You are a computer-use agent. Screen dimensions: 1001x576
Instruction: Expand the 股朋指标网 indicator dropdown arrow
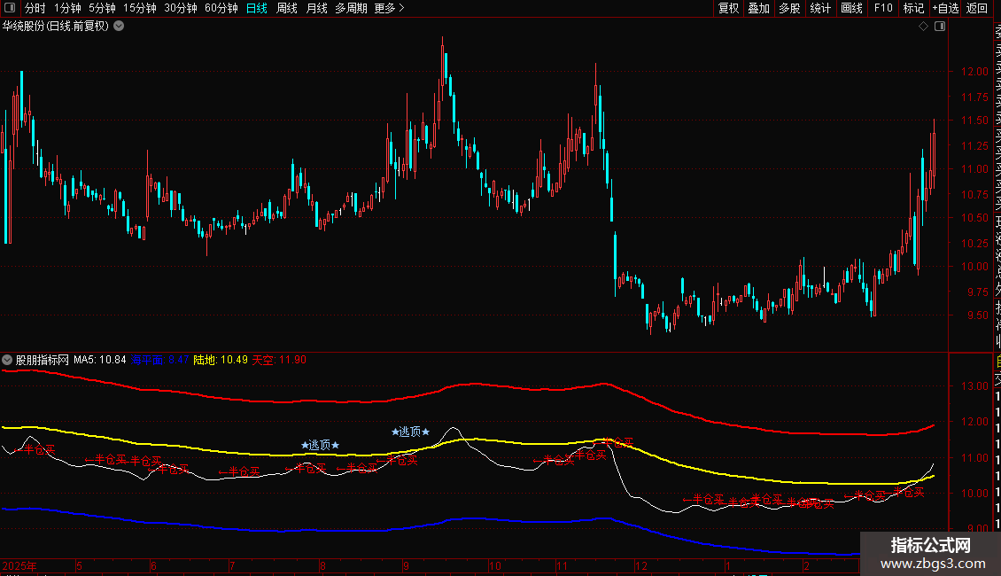(x=7, y=360)
